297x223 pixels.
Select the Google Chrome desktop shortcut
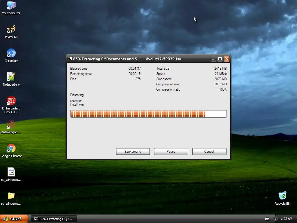[x=11, y=151]
